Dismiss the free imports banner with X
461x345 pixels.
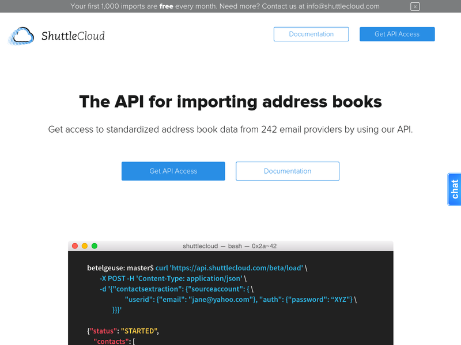pyautogui.click(x=415, y=6)
